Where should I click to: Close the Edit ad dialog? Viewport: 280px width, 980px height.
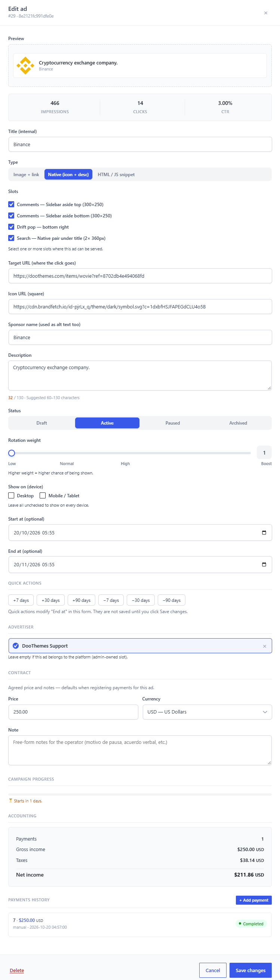[265, 13]
